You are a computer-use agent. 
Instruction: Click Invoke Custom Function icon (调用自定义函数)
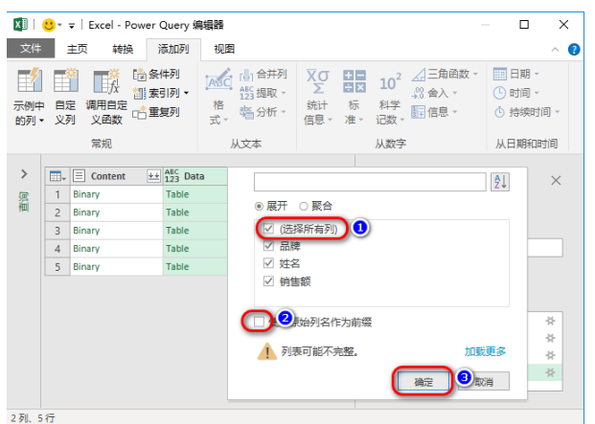[106, 80]
